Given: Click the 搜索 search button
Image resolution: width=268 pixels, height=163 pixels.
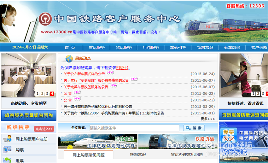Looking at the screenshot, I should coord(194,128).
